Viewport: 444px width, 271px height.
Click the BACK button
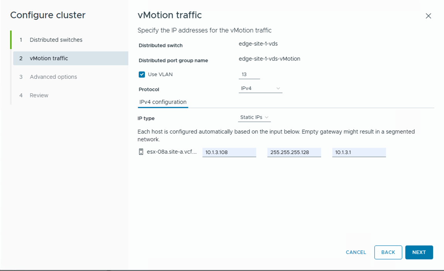click(x=388, y=252)
